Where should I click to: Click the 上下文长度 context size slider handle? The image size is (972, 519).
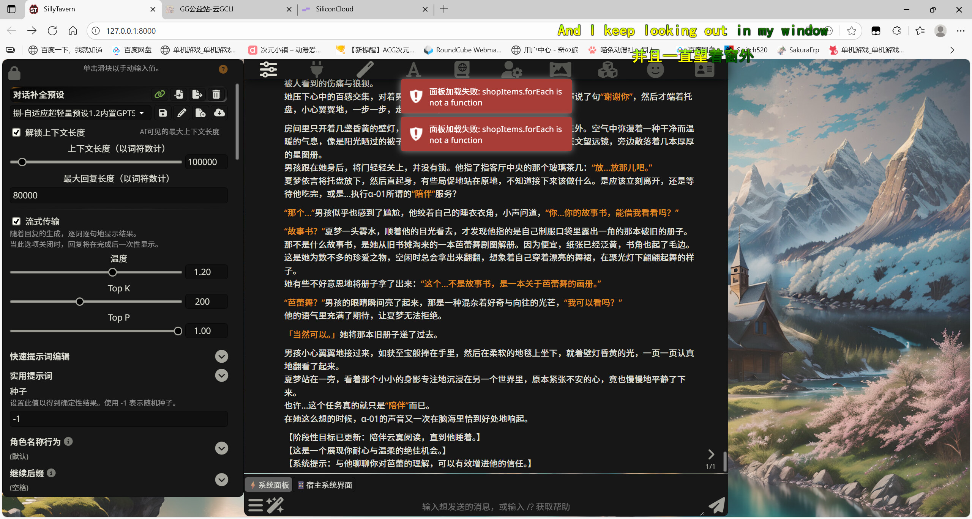tap(22, 162)
